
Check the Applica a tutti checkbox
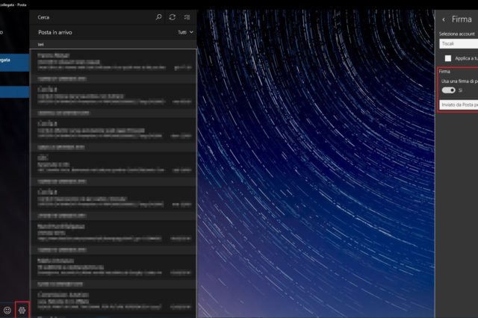pyautogui.click(x=448, y=58)
